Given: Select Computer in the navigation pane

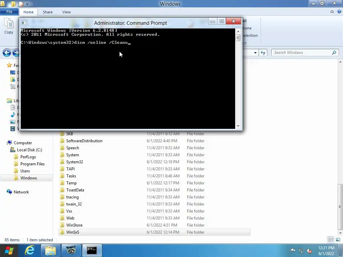Looking at the screenshot, I should [23, 143].
